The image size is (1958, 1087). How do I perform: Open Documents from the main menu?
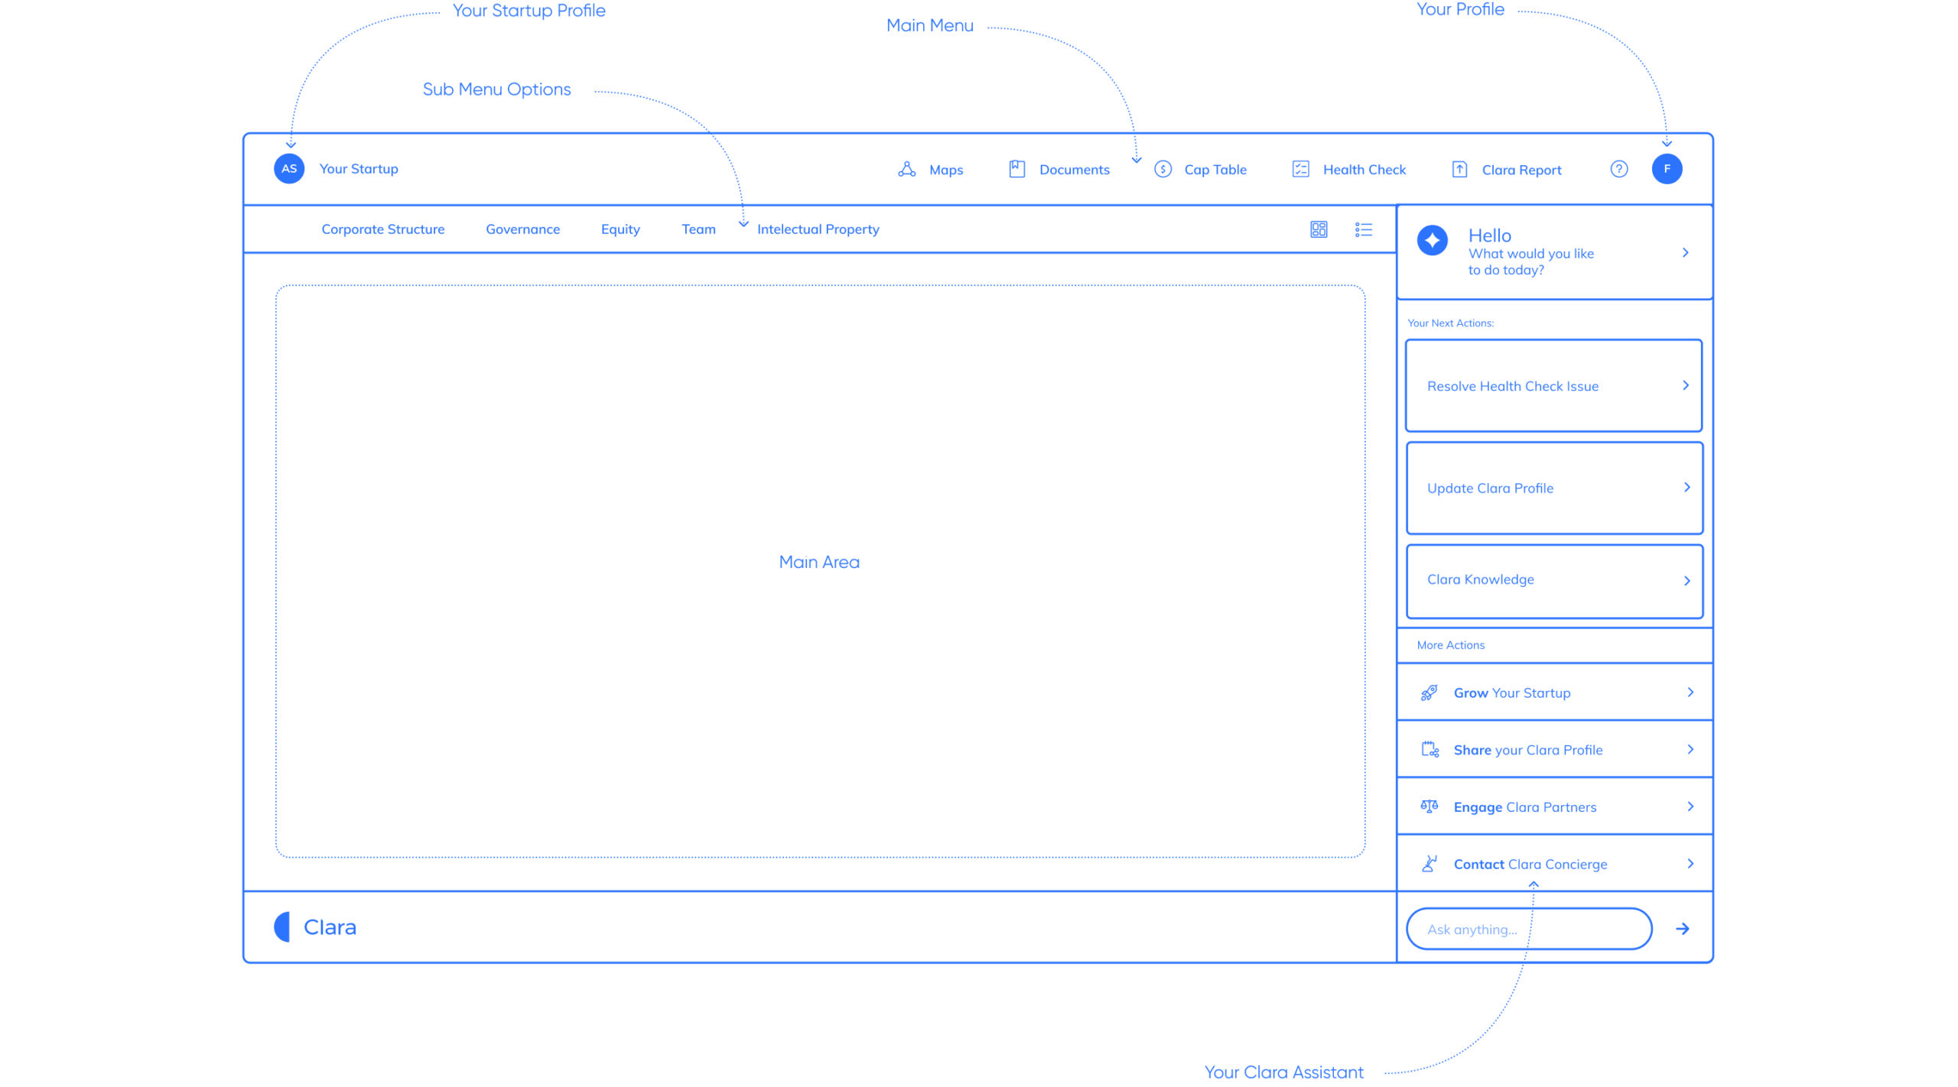1073,170
